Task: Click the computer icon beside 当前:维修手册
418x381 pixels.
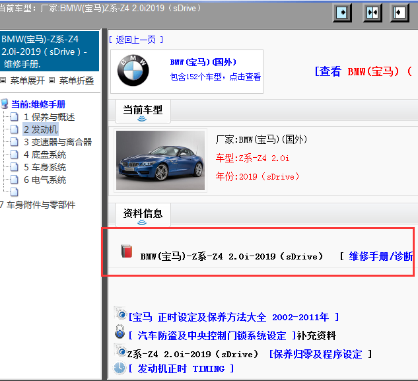Action: (x=5, y=104)
